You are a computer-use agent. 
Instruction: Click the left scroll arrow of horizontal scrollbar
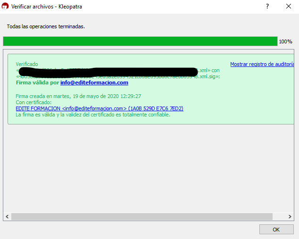(x=7, y=217)
